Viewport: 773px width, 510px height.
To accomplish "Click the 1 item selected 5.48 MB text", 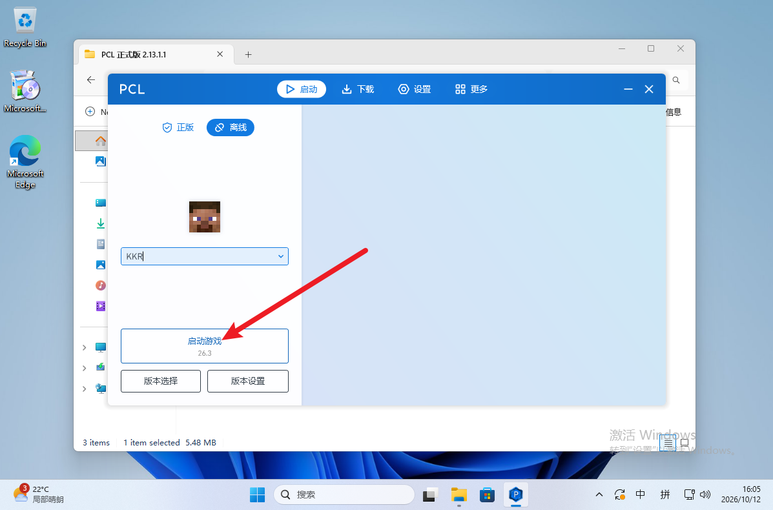I will click(170, 442).
